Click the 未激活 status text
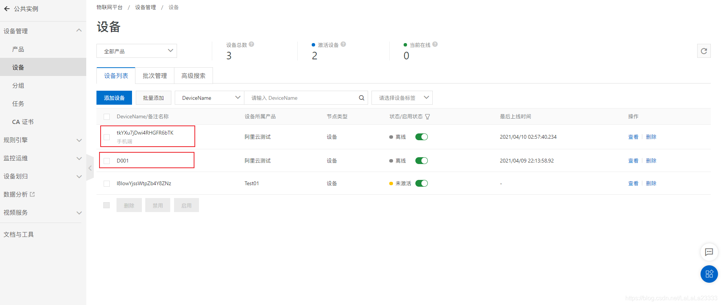The image size is (721, 305). pos(403,183)
